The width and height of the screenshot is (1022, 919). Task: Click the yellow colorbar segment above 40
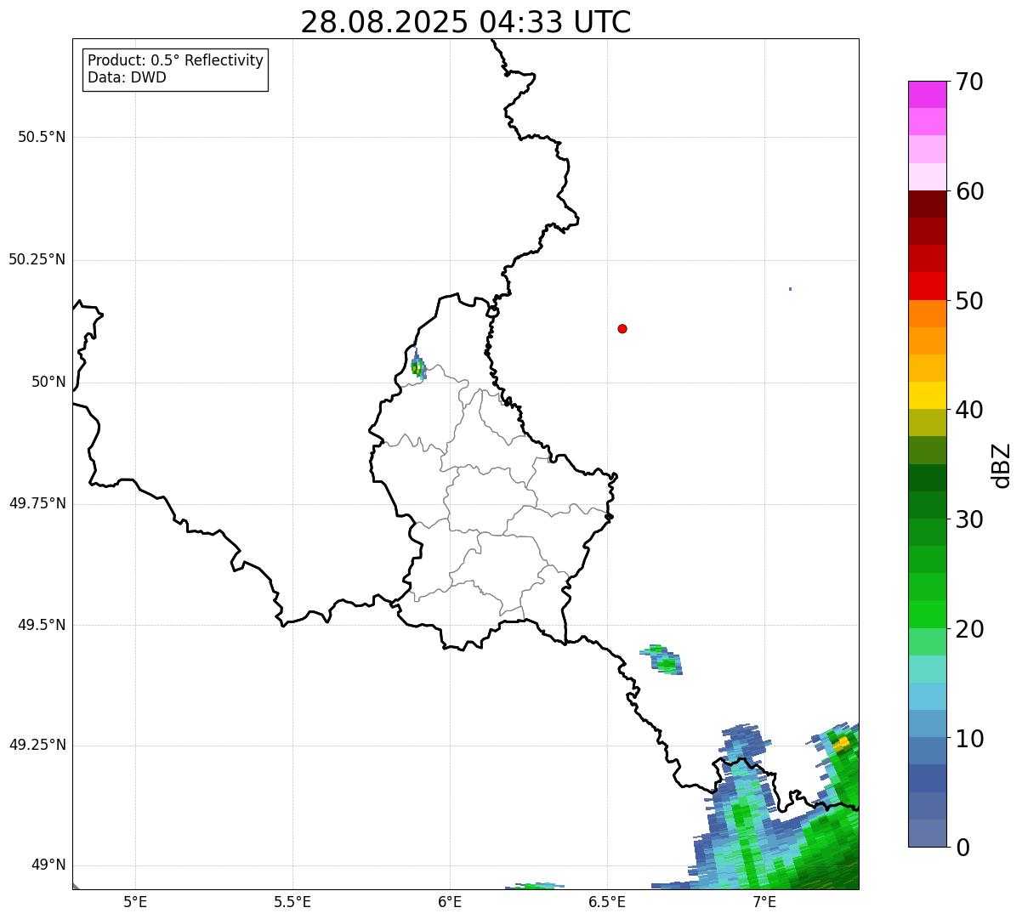pyautogui.click(x=927, y=395)
